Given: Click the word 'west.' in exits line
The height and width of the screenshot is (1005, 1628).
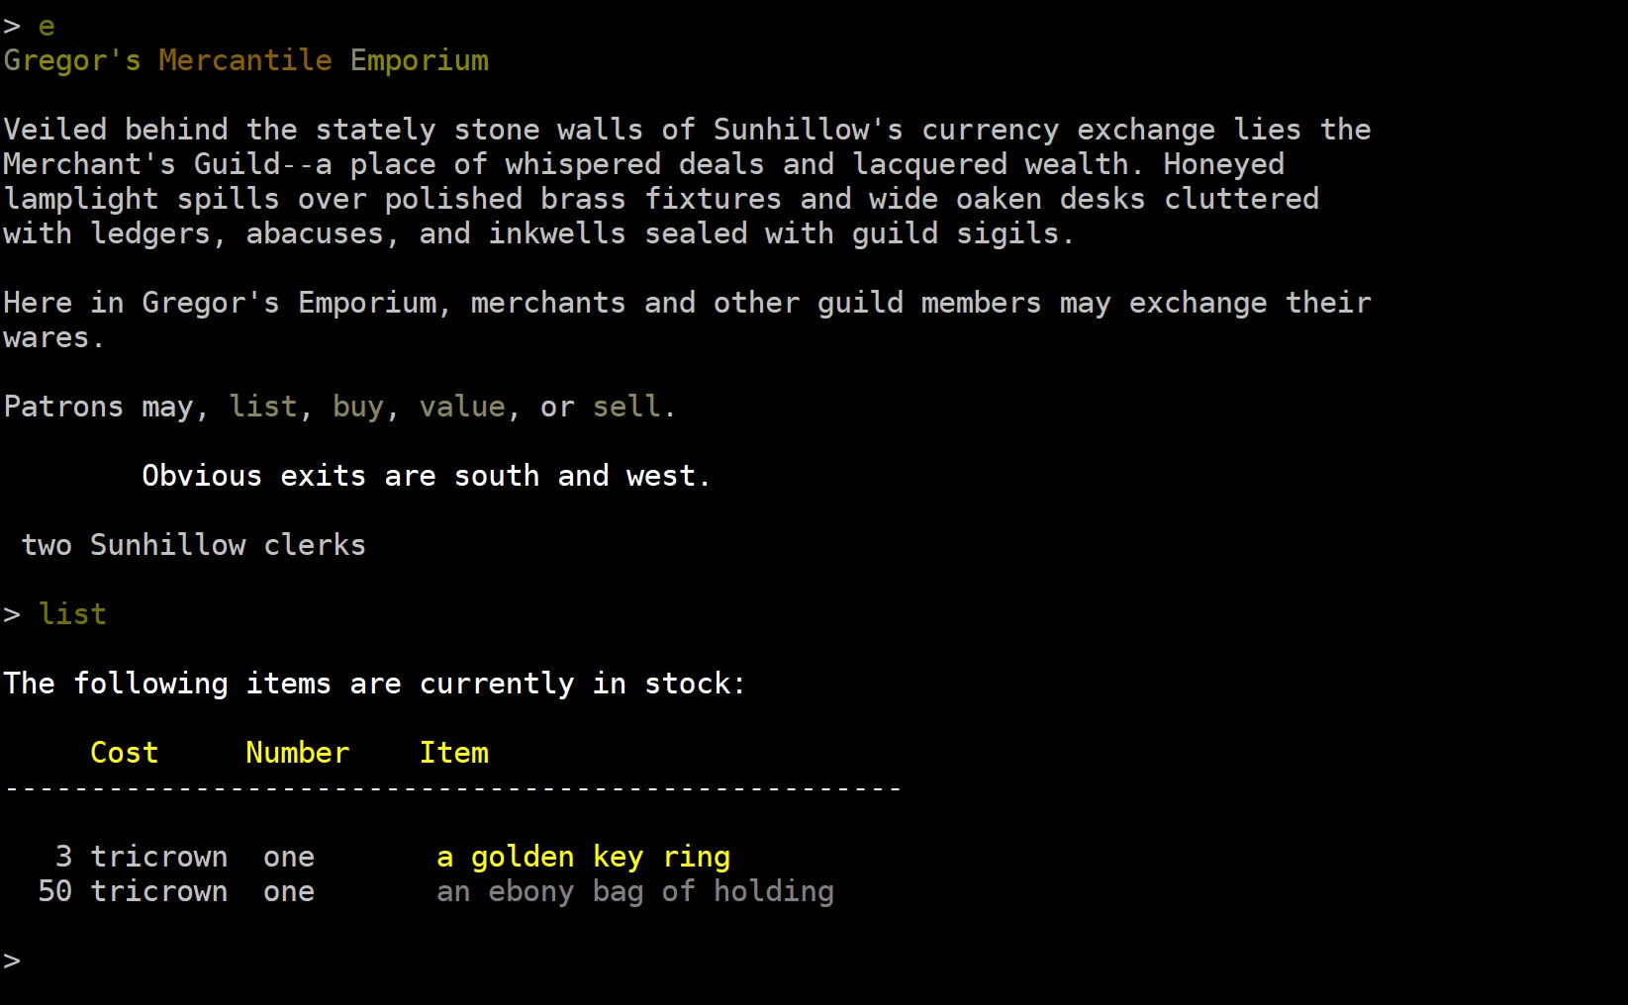Looking at the screenshot, I should point(669,476).
